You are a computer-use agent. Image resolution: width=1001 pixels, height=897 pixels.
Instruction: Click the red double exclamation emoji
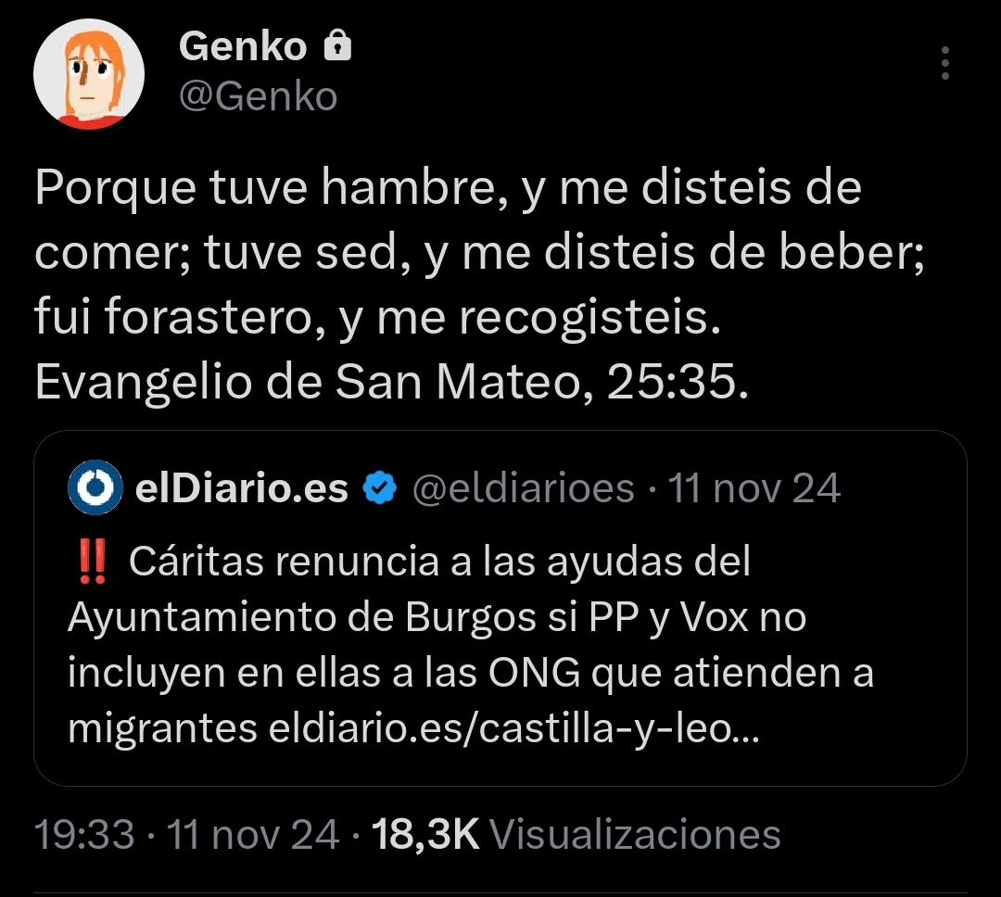[94, 562]
